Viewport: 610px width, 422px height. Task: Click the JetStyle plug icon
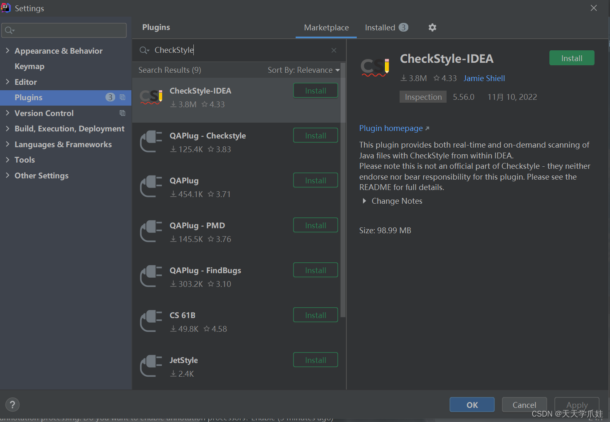[x=151, y=366]
